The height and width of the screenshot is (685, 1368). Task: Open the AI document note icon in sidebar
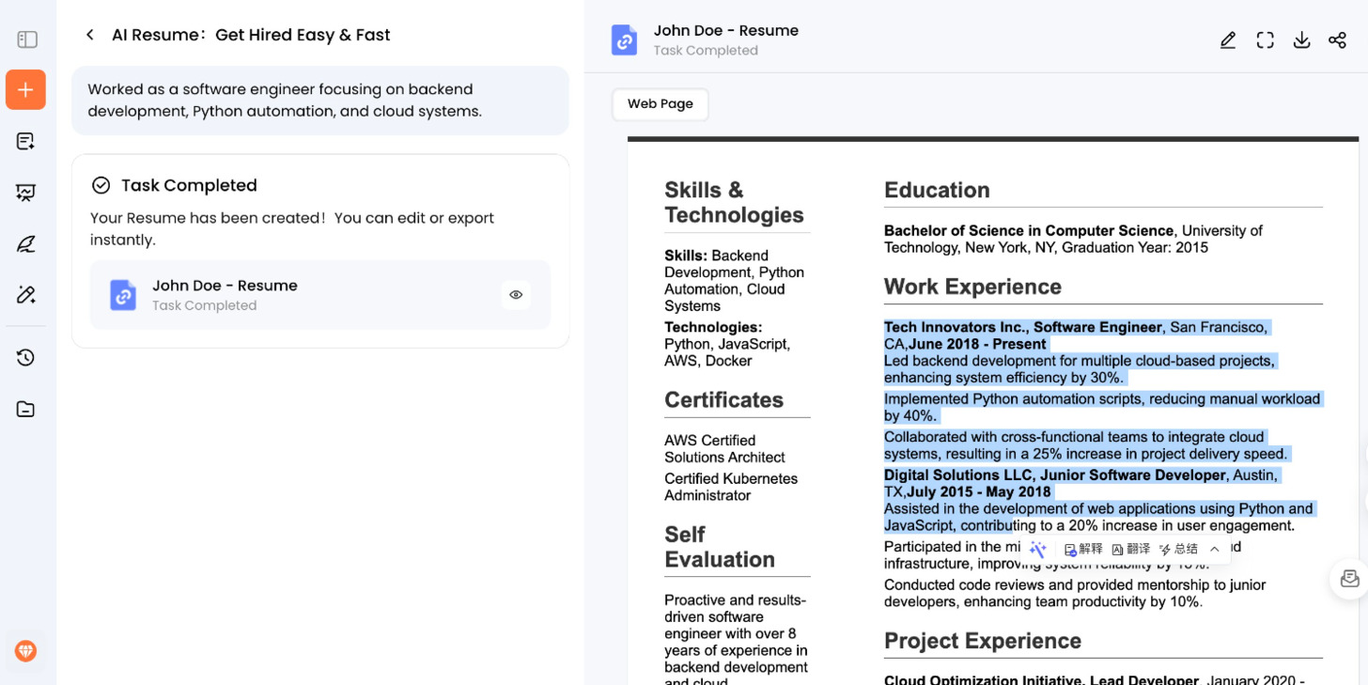[25, 142]
